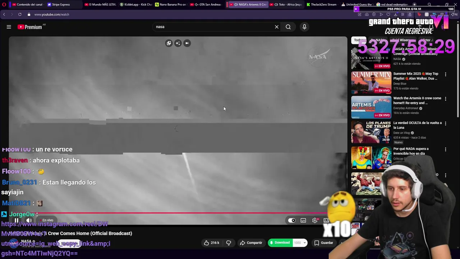Open the Opera menu icon at top-left
The height and width of the screenshot is (259, 460).
pos(4,4)
